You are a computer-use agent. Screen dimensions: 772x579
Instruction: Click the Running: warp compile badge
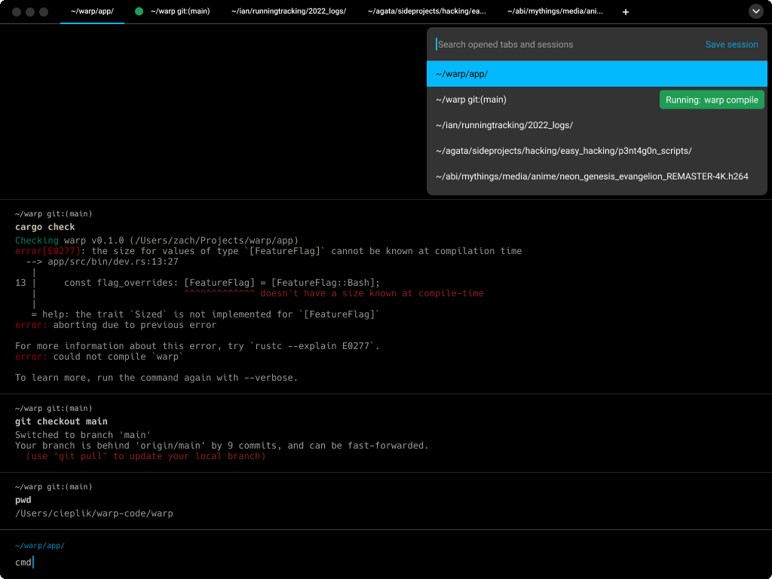click(x=711, y=100)
